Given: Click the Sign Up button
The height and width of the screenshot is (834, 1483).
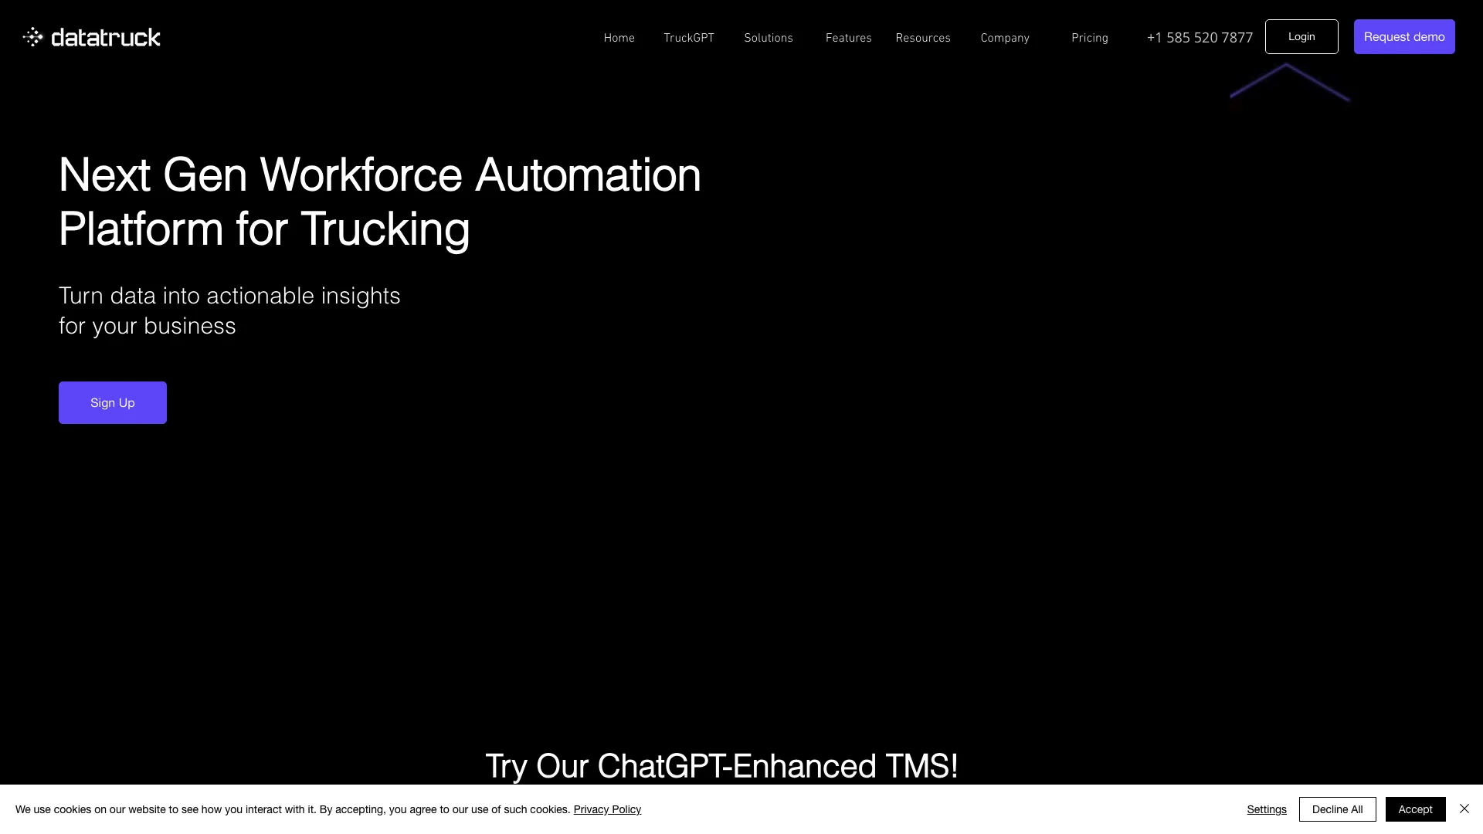Looking at the screenshot, I should [112, 402].
